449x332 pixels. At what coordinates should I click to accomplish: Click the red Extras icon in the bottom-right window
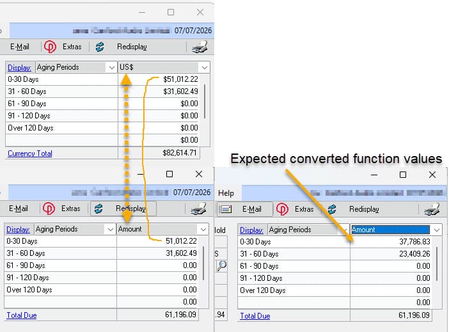pyautogui.click(x=282, y=209)
